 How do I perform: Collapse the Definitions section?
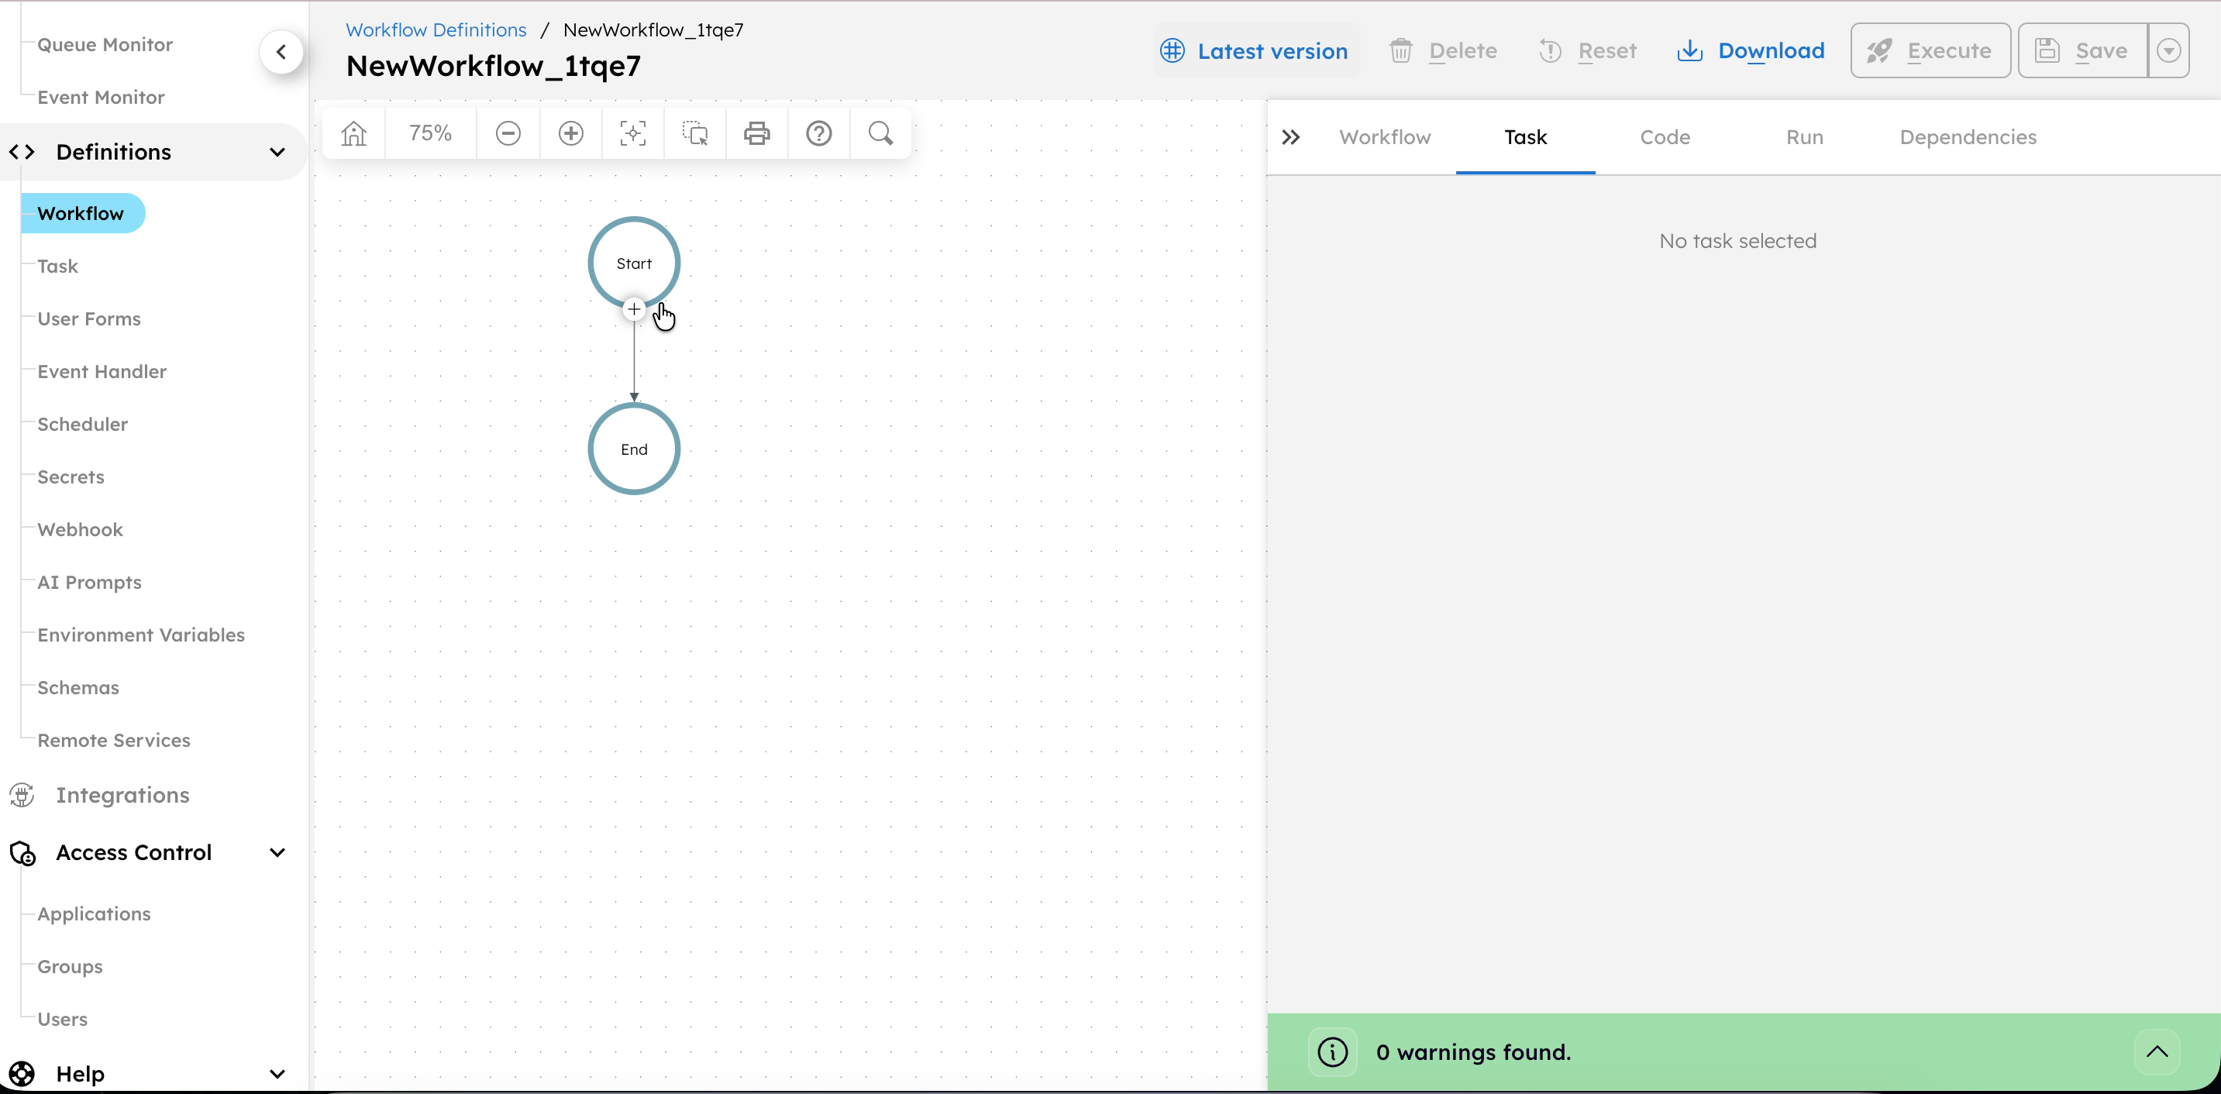pos(277,153)
